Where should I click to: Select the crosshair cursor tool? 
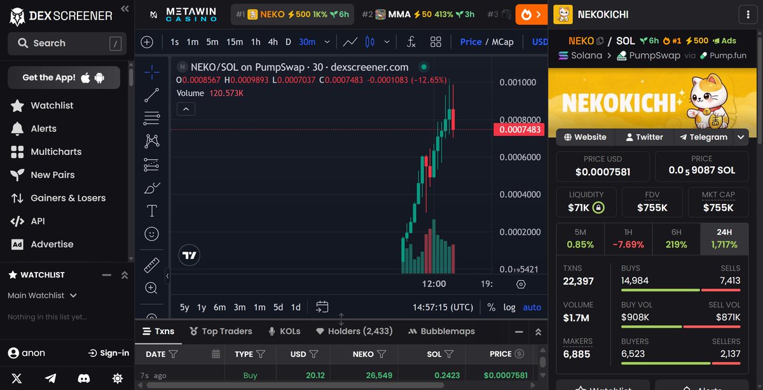pyautogui.click(x=151, y=72)
